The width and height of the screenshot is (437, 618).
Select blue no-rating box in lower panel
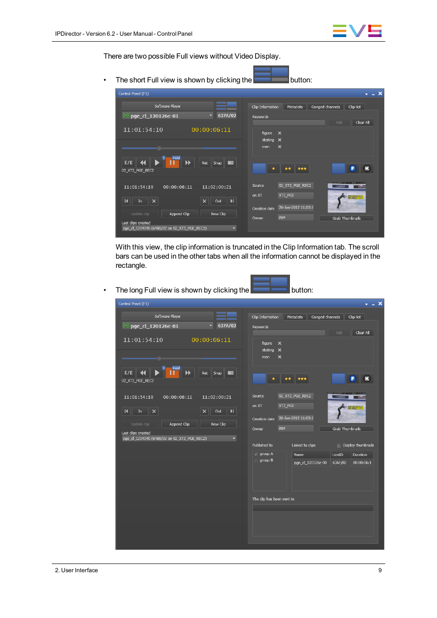point(259,379)
